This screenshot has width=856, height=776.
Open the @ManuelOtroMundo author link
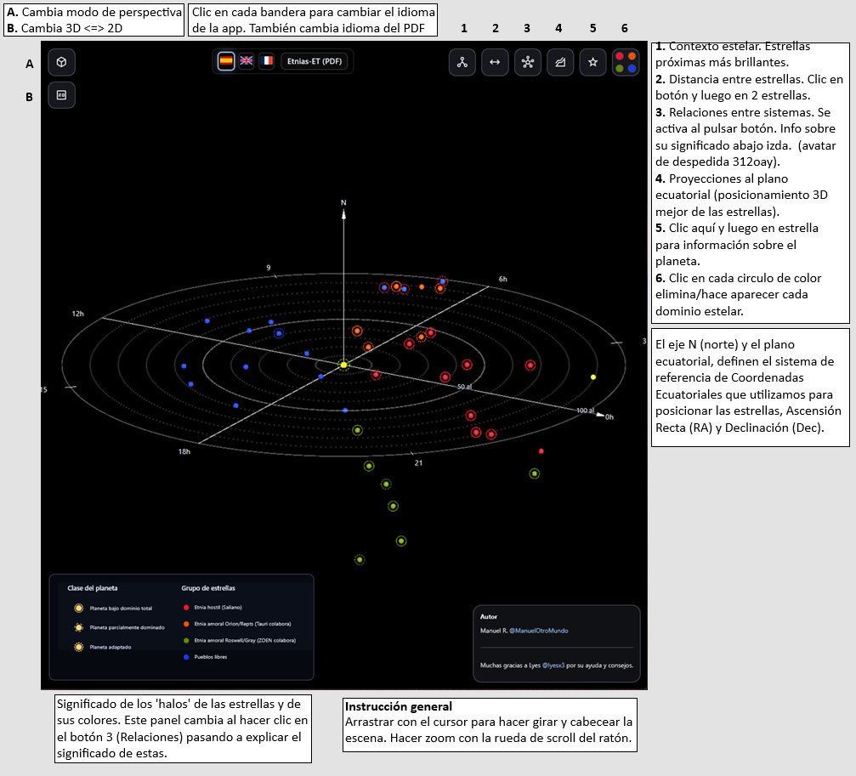(x=539, y=631)
